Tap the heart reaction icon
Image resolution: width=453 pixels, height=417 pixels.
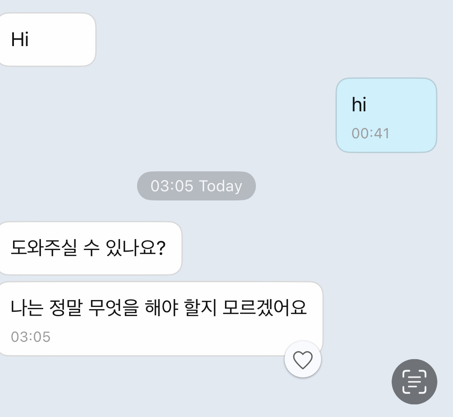[303, 360]
